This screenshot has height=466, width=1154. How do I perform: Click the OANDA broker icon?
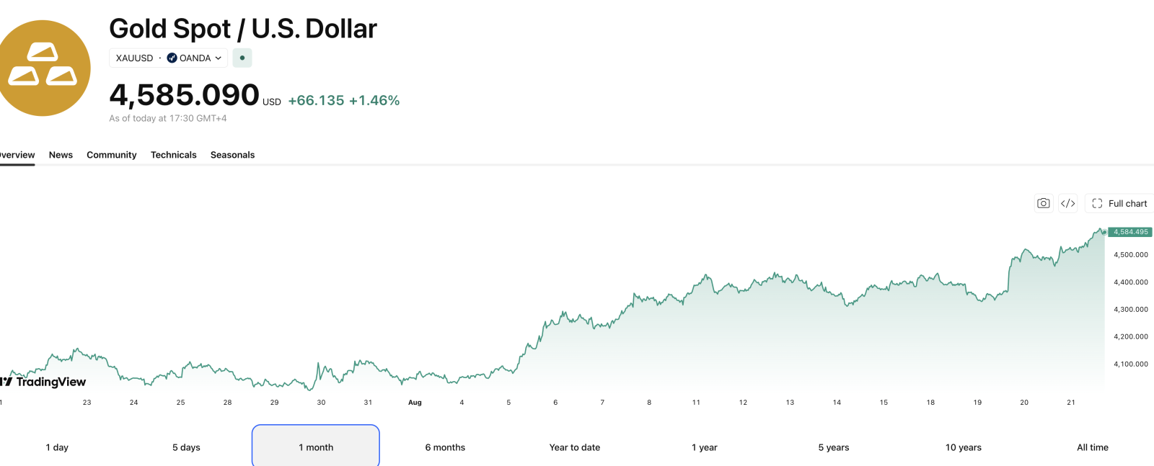pyautogui.click(x=172, y=58)
